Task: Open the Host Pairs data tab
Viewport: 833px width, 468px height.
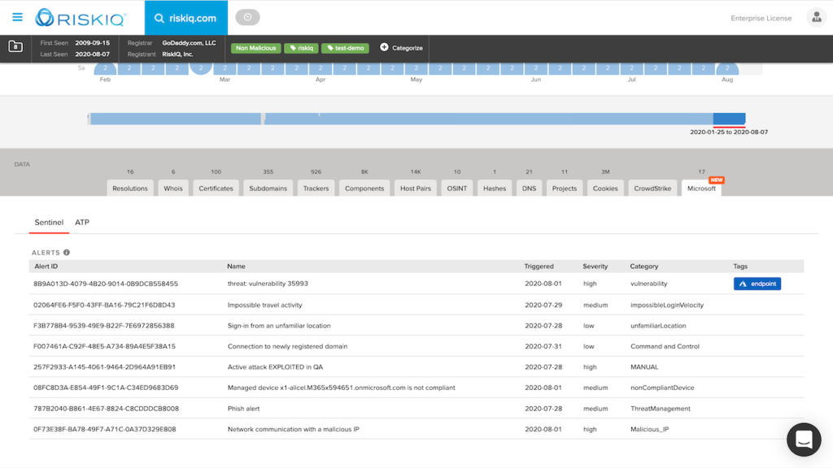Action: tap(416, 188)
